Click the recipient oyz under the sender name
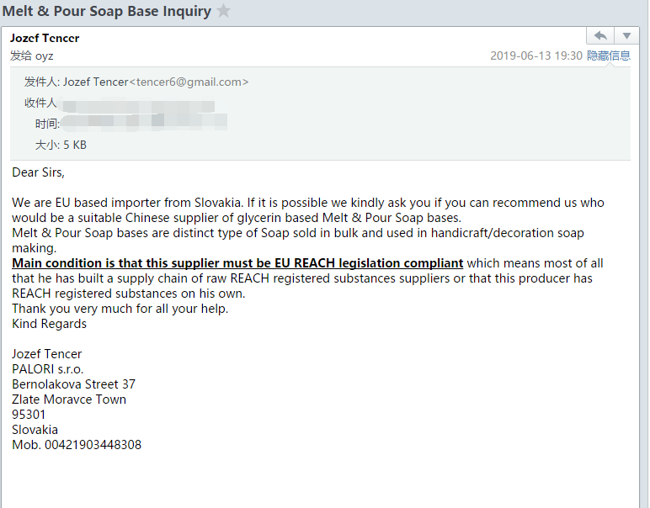Image resolution: width=650 pixels, height=508 pixels. pyautogui.click(x=44, y=56)
